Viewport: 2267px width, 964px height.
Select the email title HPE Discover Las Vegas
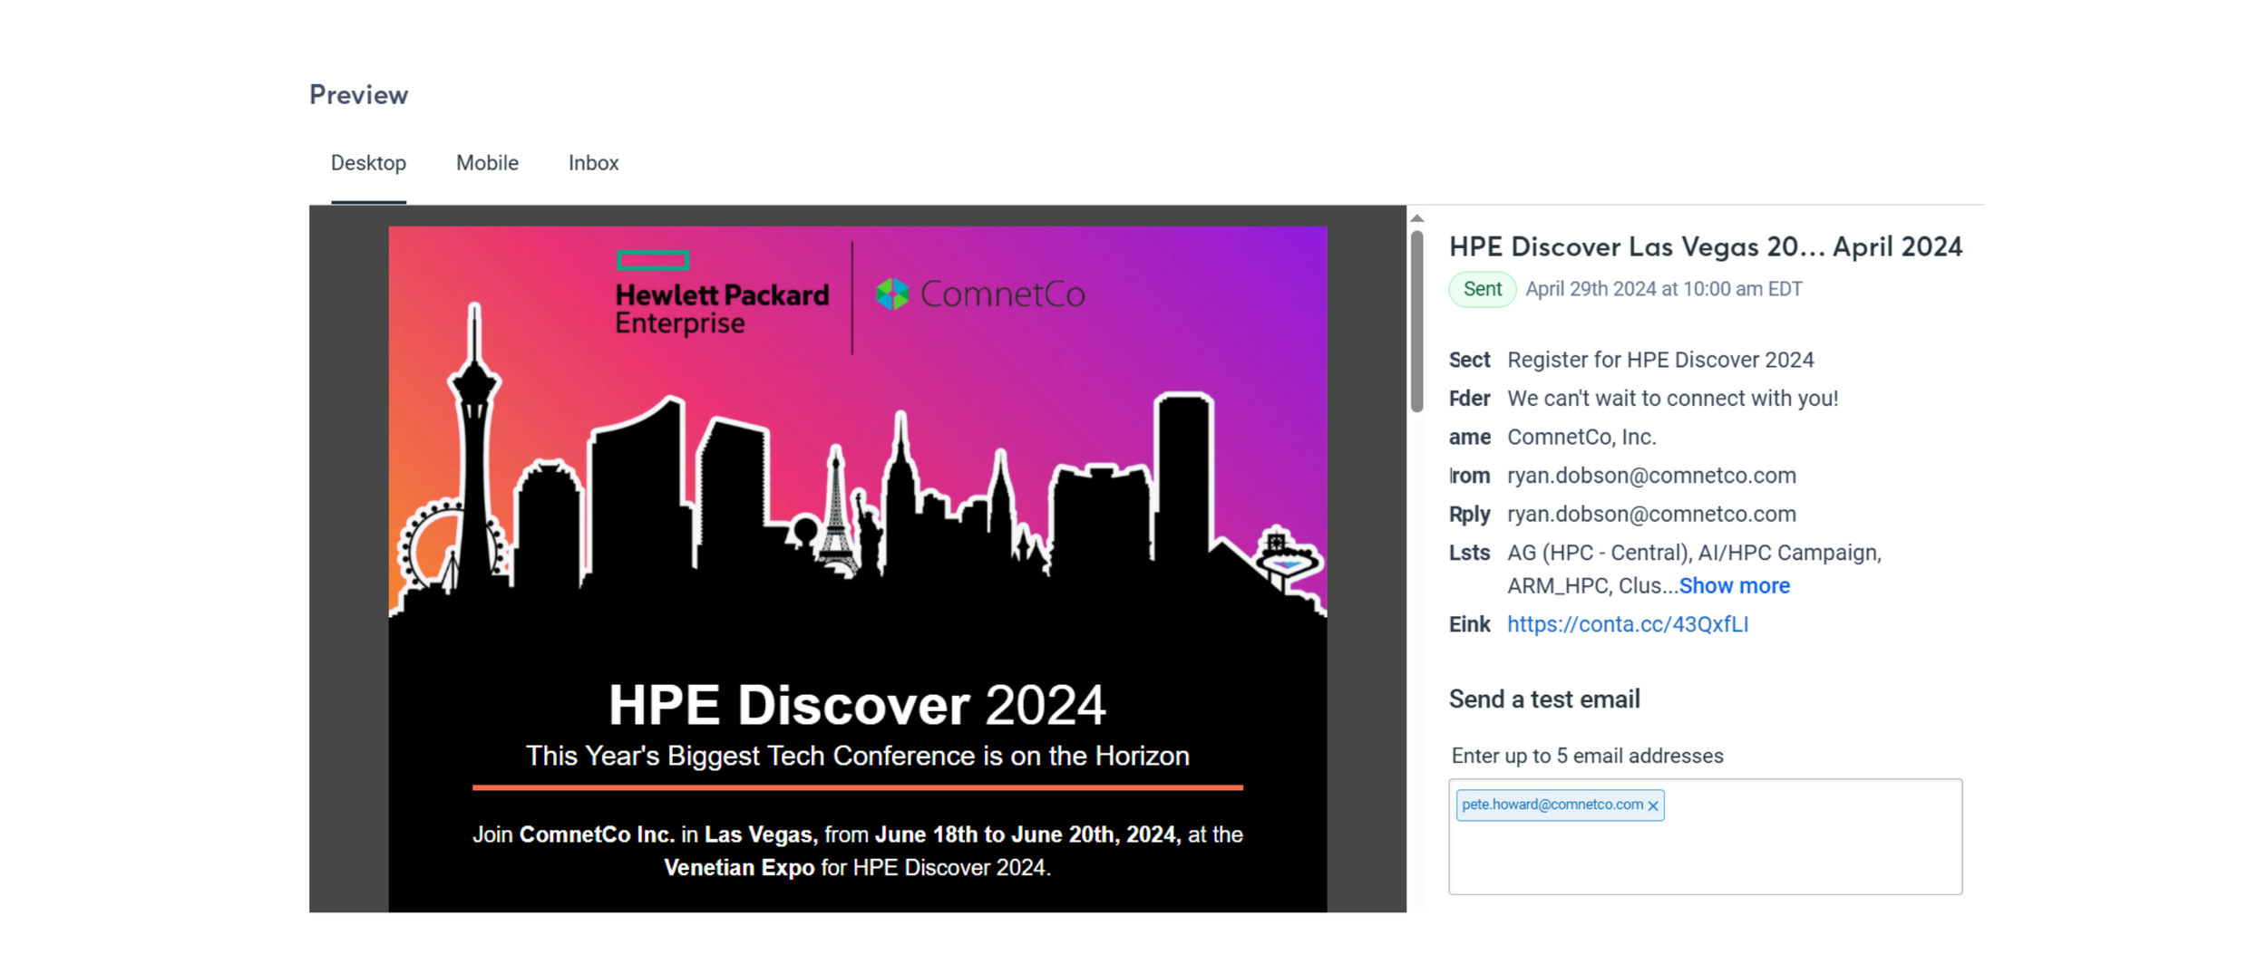[1705, 246]
